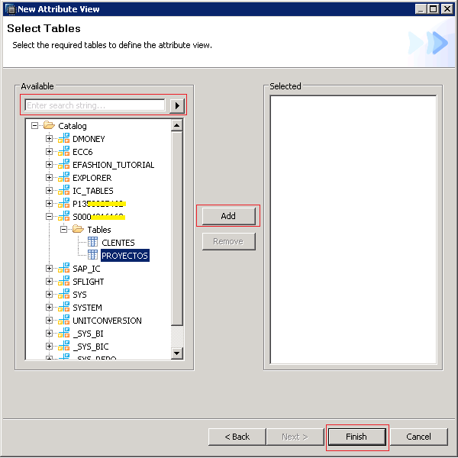The width and height of the screenshot is (458, 458).
Task: Click the ECC6 schema icon
Action: 63,152
